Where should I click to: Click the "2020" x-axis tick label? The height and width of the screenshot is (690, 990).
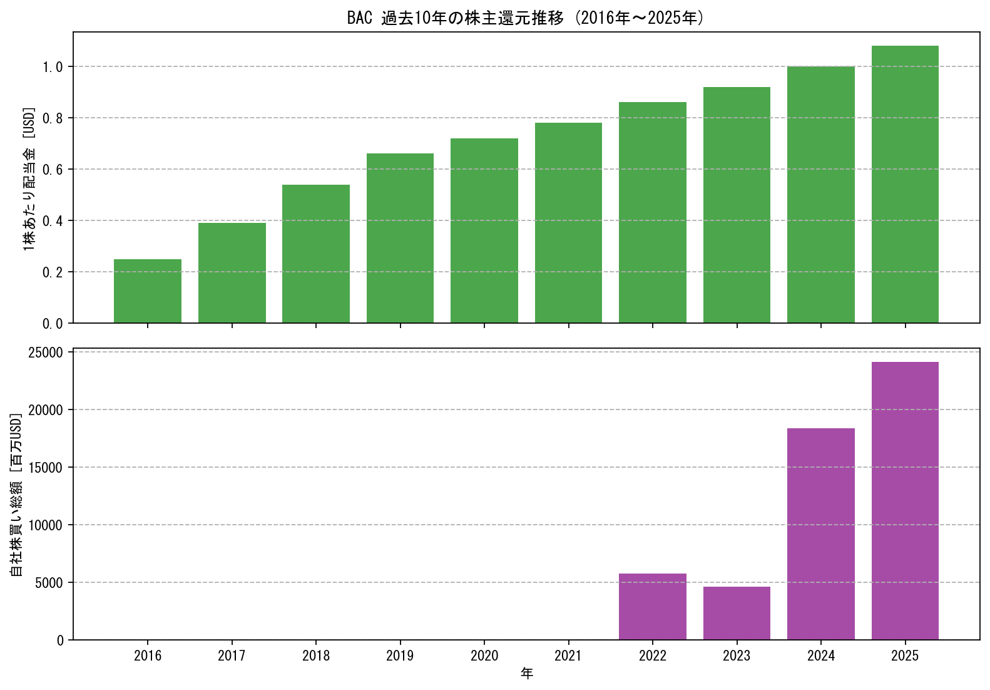[x=484, y=656]
